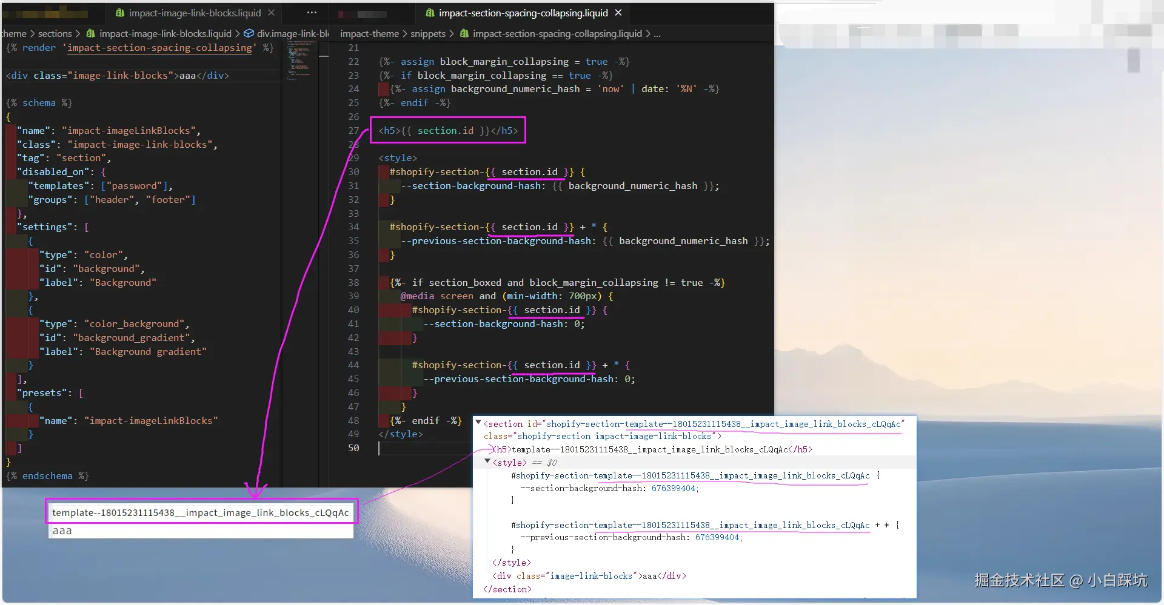Image resolution: width=1164 pixels, height=605 pixels.
Task: Click the rendered template--18015231115438 heading in preview
Action: coord(201,513)
